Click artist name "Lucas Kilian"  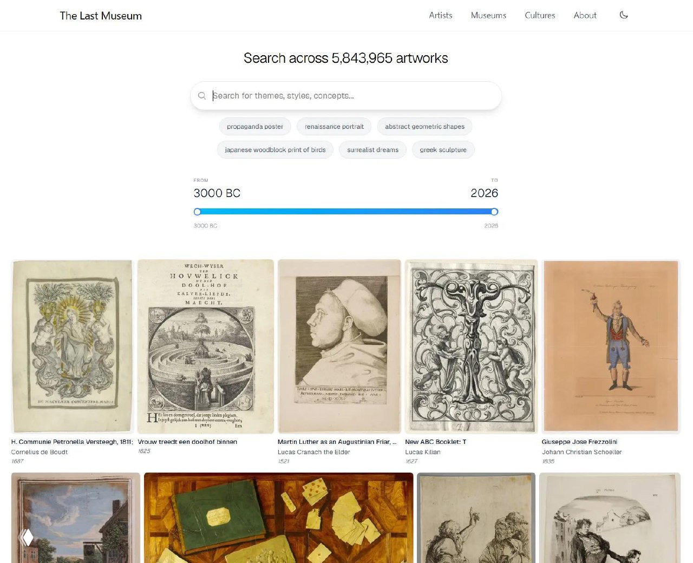[423, 452]
